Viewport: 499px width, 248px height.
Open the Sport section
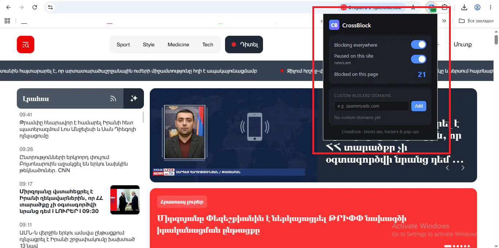coord(123,44)
